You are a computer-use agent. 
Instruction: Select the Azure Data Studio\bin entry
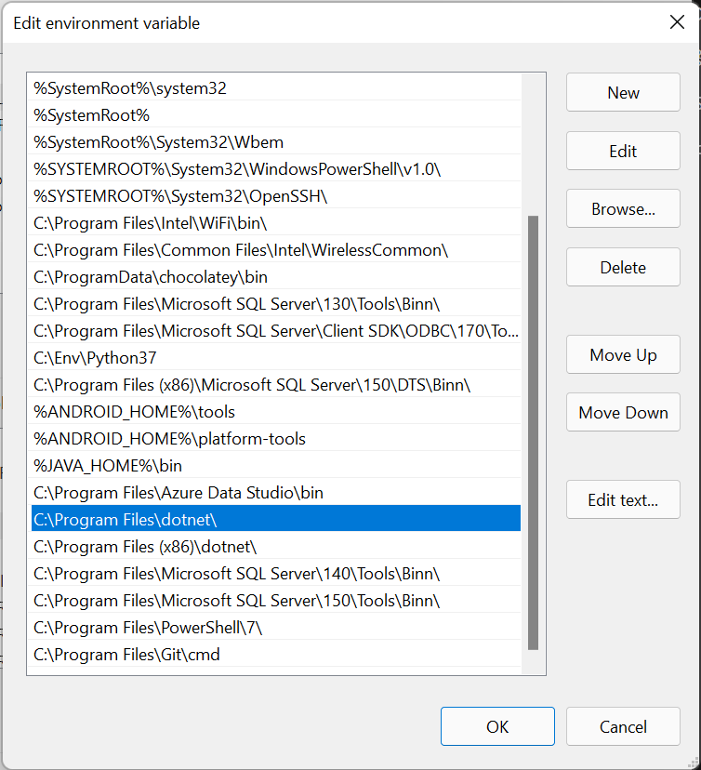[x=179, y=493]
